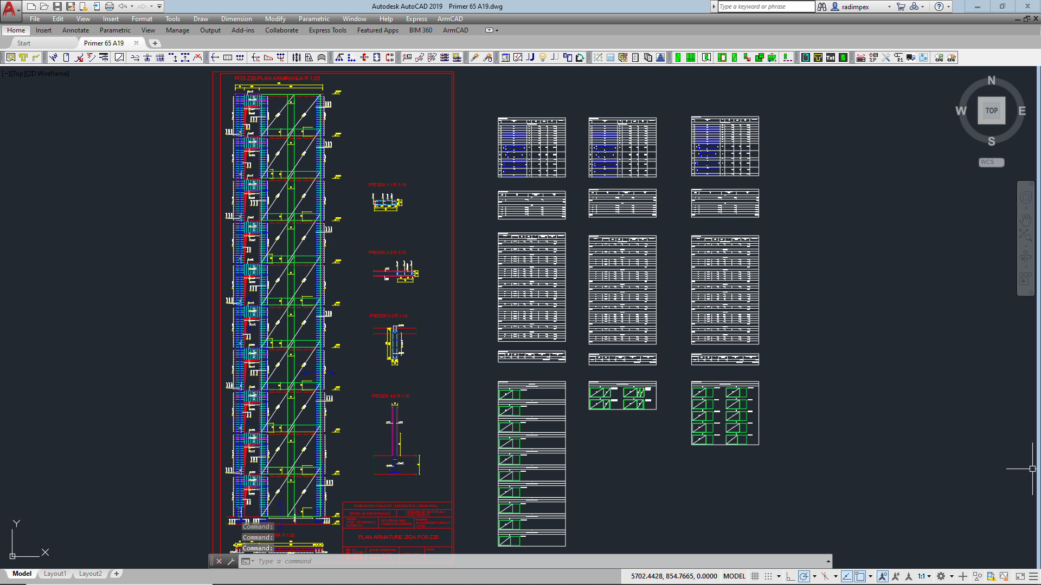Screen dimensions: 1041x585
Task: Open the workspace switching gear icon
Action: coord(941,576)
